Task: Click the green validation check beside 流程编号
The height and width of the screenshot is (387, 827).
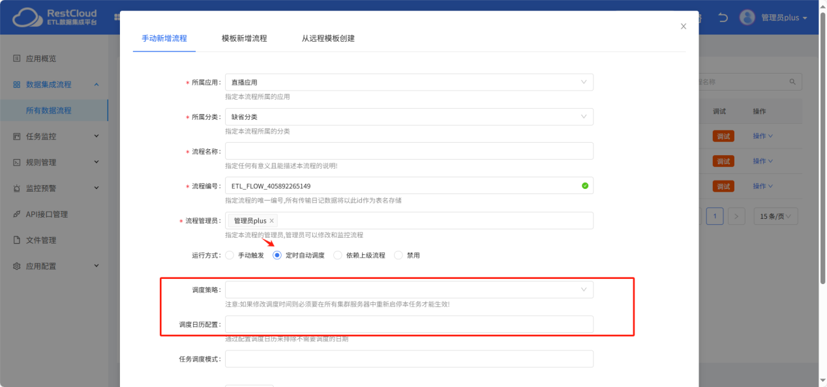Action: click(585, 186)
